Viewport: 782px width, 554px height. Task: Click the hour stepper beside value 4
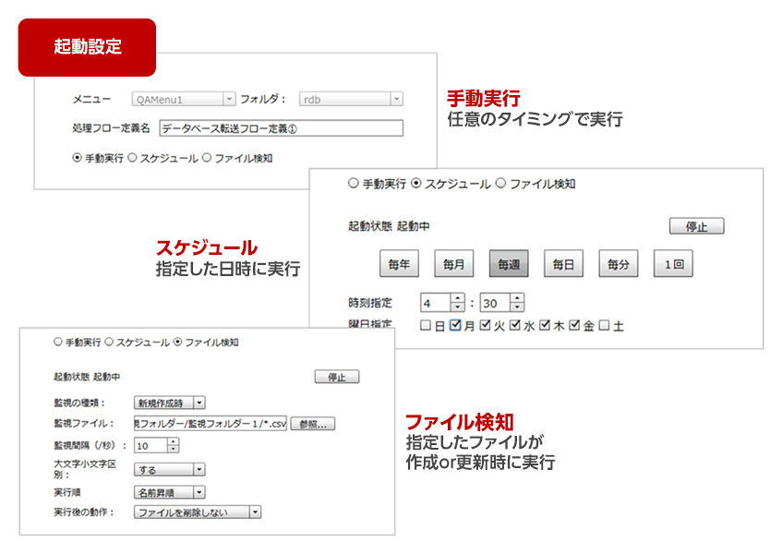click(457, 303)
